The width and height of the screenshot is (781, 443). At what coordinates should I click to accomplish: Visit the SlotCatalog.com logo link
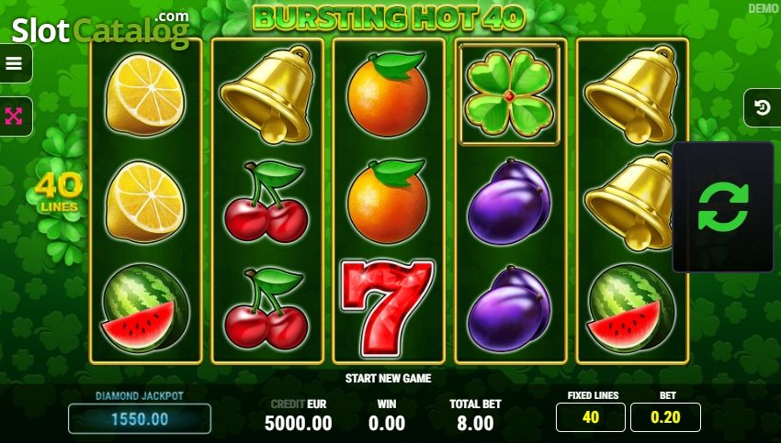(101, 30)
